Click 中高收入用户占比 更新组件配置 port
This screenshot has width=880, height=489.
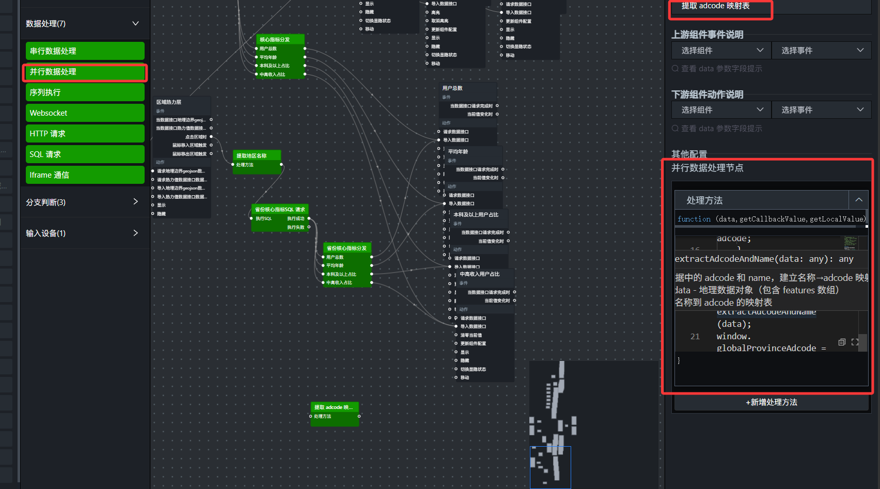[x=455, y=343]
